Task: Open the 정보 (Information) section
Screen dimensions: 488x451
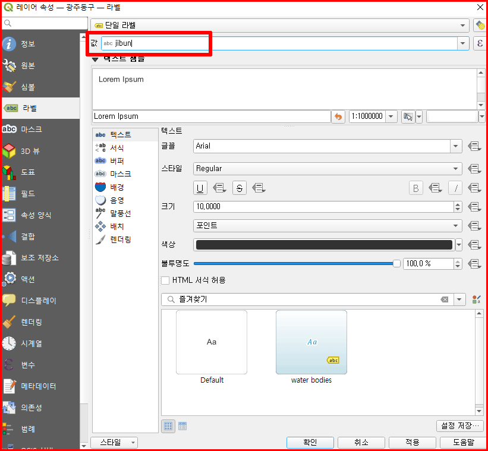Action: click(40, 44)
